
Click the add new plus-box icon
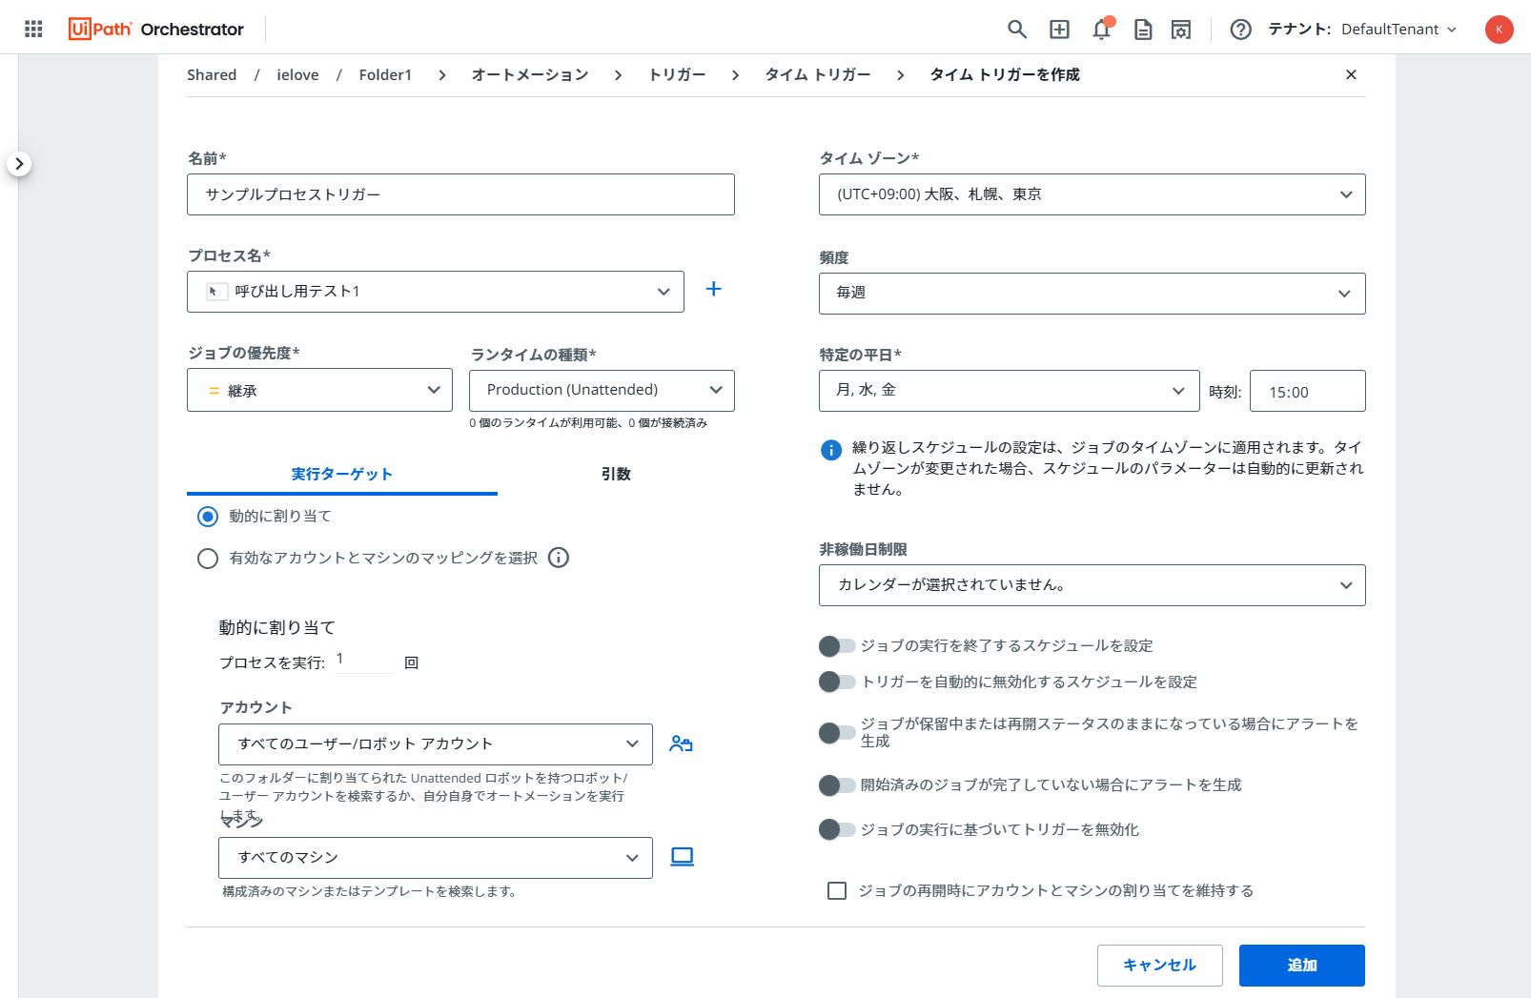[x=1059, y=30]
